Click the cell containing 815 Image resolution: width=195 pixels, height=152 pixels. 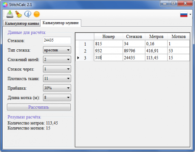click(108, 44)
